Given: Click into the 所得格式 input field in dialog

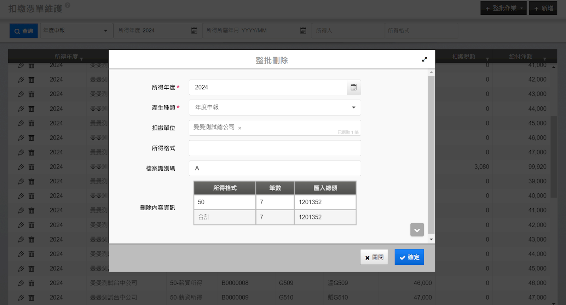Looking at the screenshot, I should (x=275, y=148).
